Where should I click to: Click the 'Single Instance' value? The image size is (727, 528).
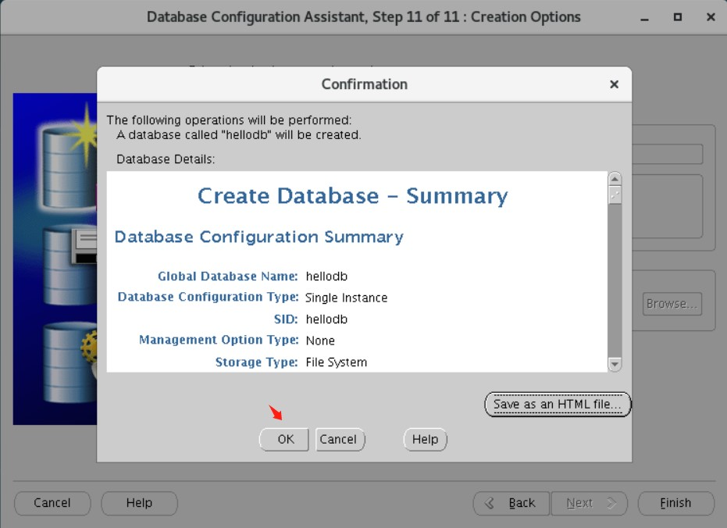click(x=347, y=298)
